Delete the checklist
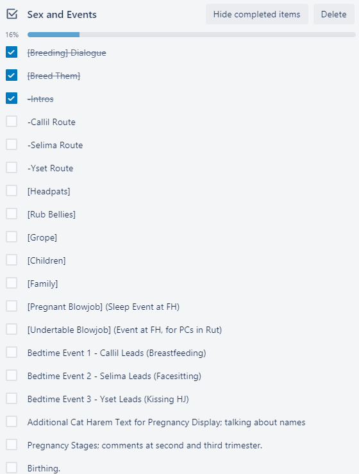 [333, 14]
